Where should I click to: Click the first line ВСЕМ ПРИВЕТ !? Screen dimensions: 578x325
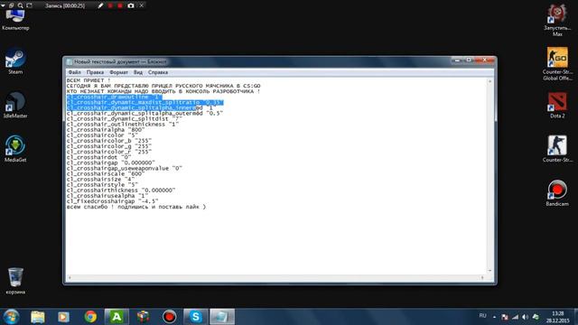pos(89,80)
